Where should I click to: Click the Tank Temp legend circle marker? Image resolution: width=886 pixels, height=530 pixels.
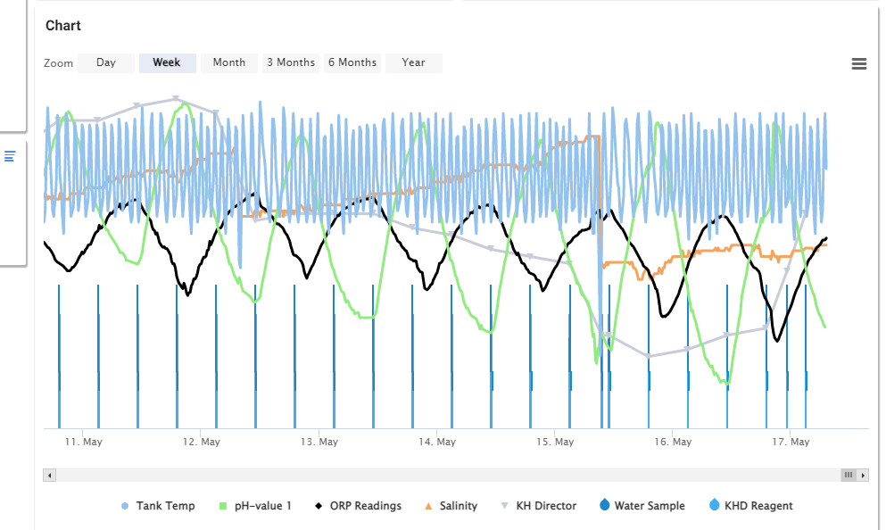pyautogui.click(x=125, y=506)
